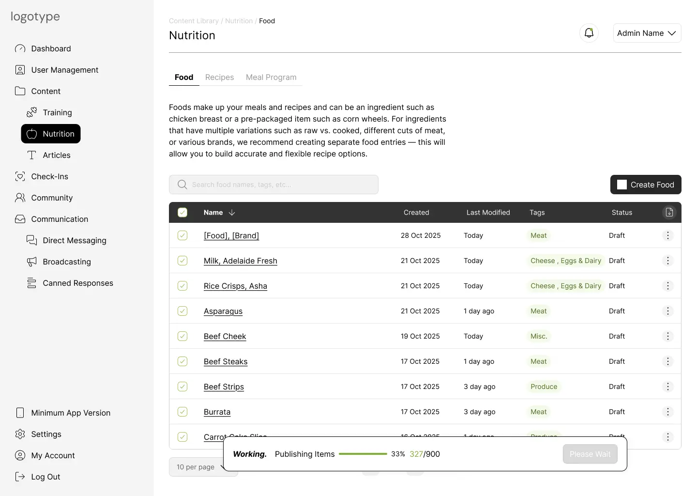Click the My Account avatar icon
Viewport: 697px width, 496px height.
pos(20,455)
